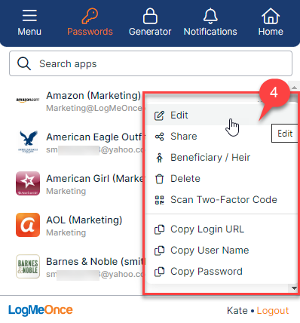The image size is (300, 323).
Task: Click the Beneficiary person icon
Action: (x=159, y=158)
